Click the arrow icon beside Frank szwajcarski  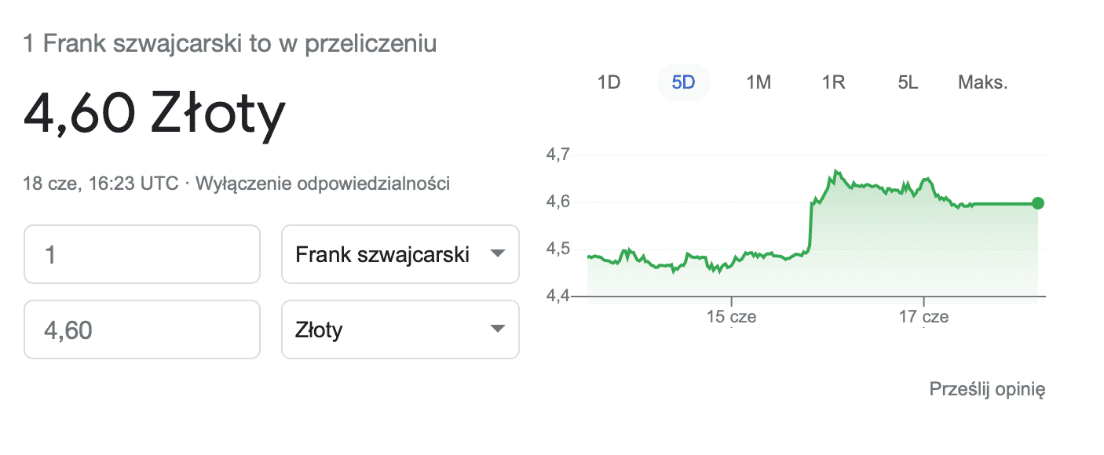click(x=497, y=254)
